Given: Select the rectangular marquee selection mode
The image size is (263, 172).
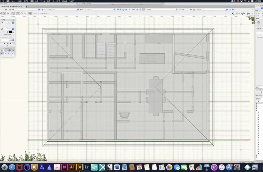Looking at the screenshot, I should click(18, 13).
